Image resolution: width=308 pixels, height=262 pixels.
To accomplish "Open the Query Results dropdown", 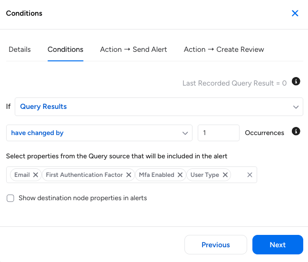I will 159,107.
